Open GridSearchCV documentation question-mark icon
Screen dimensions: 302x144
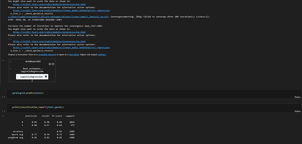tap(53, 64)
